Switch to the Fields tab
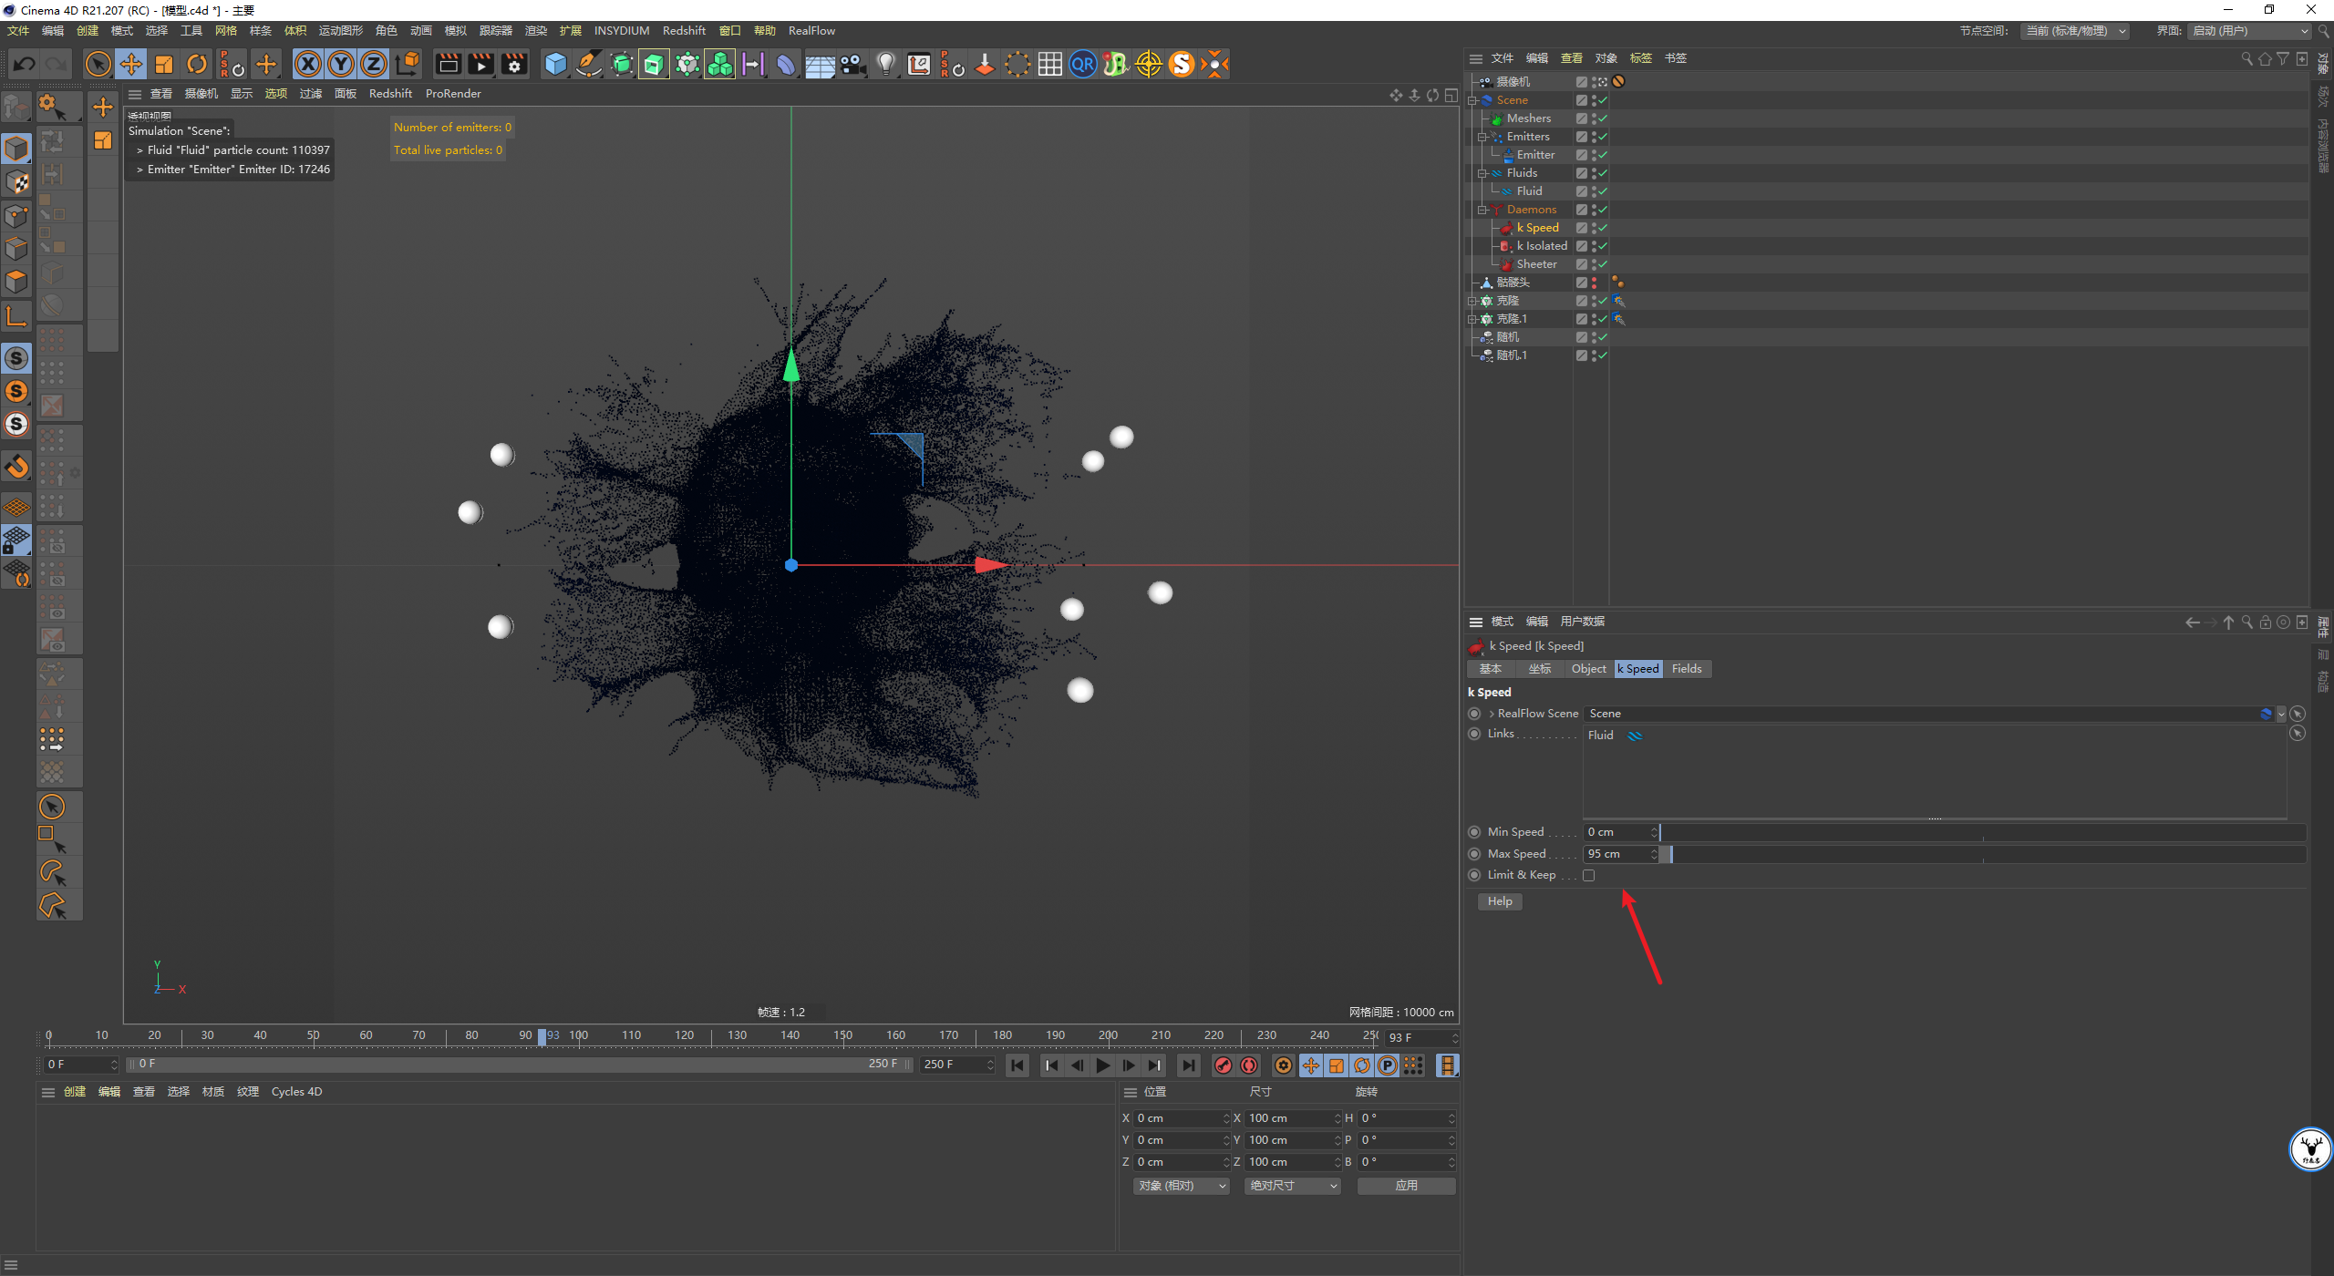The image size is (2334, 1276). pyautogui.click(x=1687, y=669)
